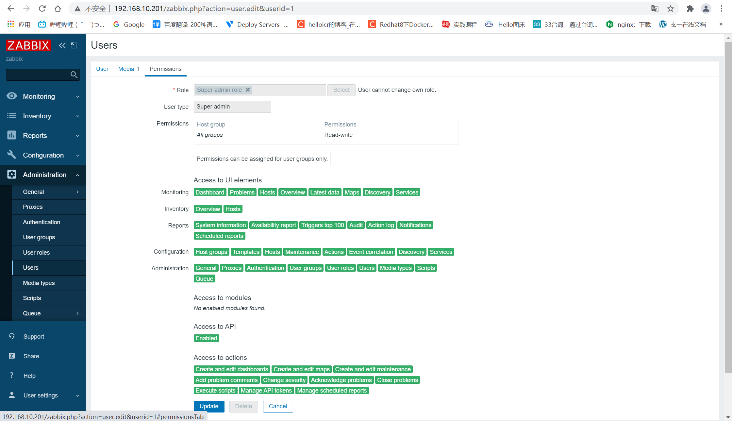The image size is (732, 421).
Task: Open the apps grid bookmark
Action: (x=19, y=25)
